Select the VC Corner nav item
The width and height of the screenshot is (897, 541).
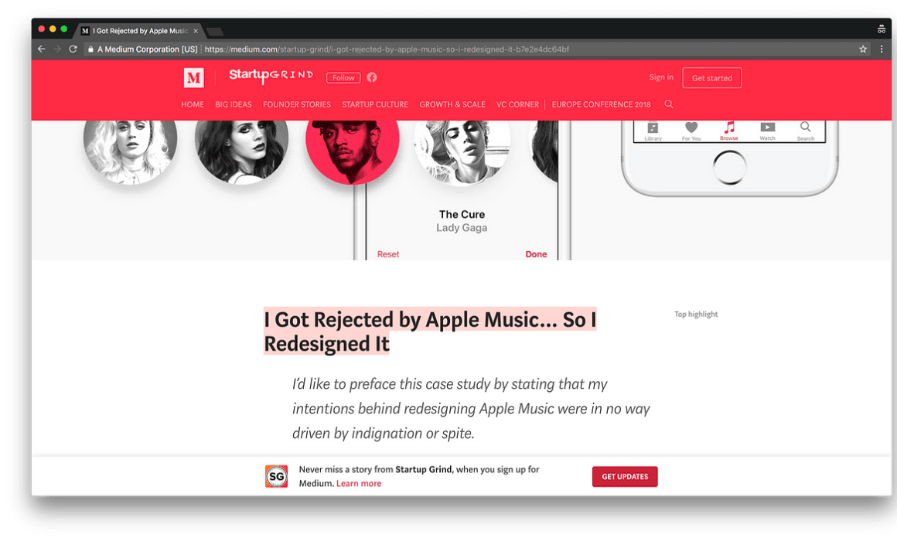(x=518, y=104)
